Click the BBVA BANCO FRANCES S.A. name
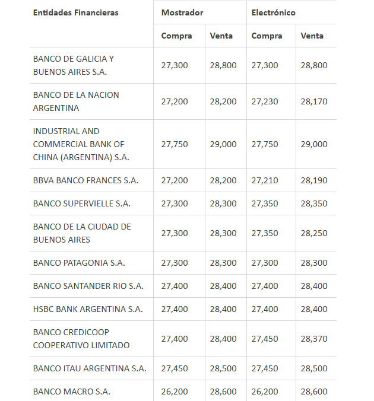This screenshot has height=401, width=374. (x=85, y=180)
